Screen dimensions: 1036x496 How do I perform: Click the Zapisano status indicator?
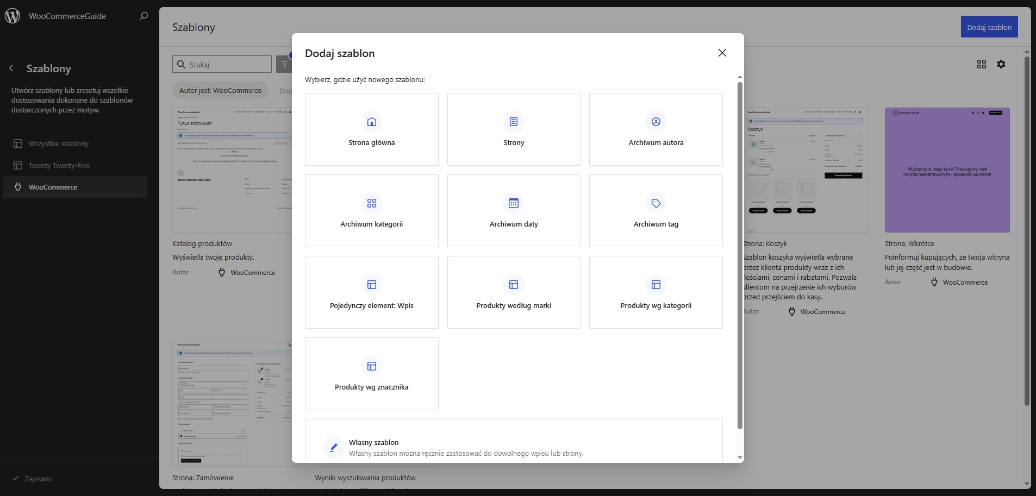click(33, 479)
